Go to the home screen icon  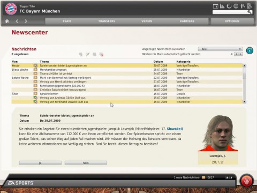pyautogui.click(x=7, y=21)
